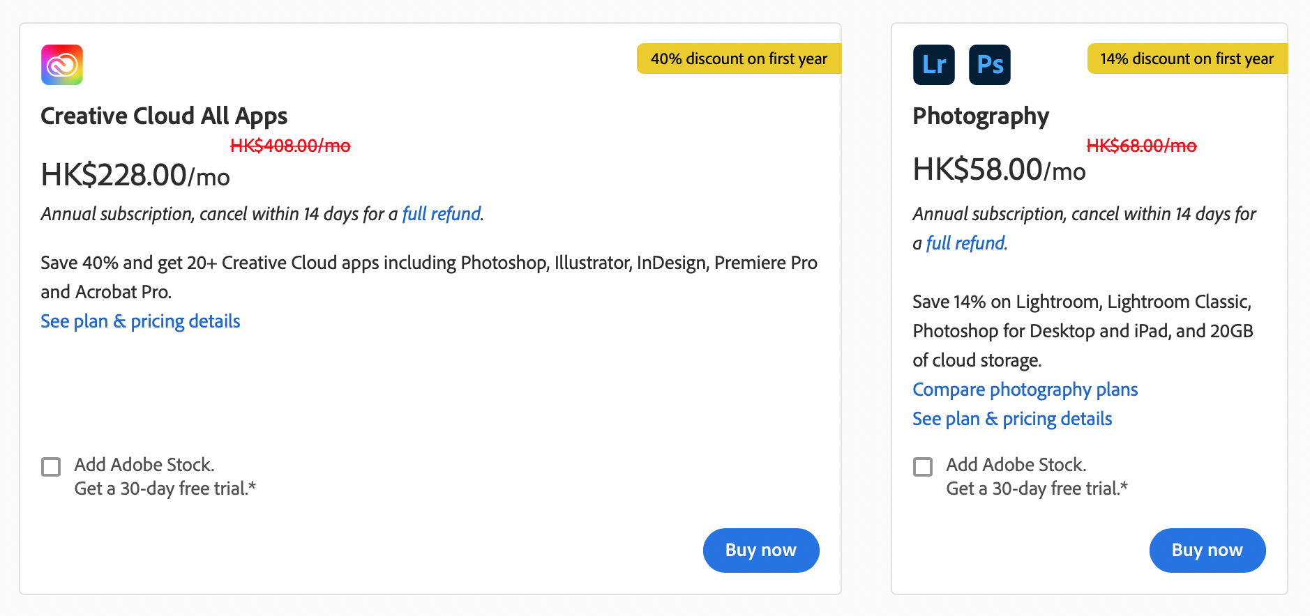The width and height of the screenshot is (1310, 616).
Task: Click the crossed-out HK$68.00/mo price
Action: pyautogui.click(x=1141, y=146)
